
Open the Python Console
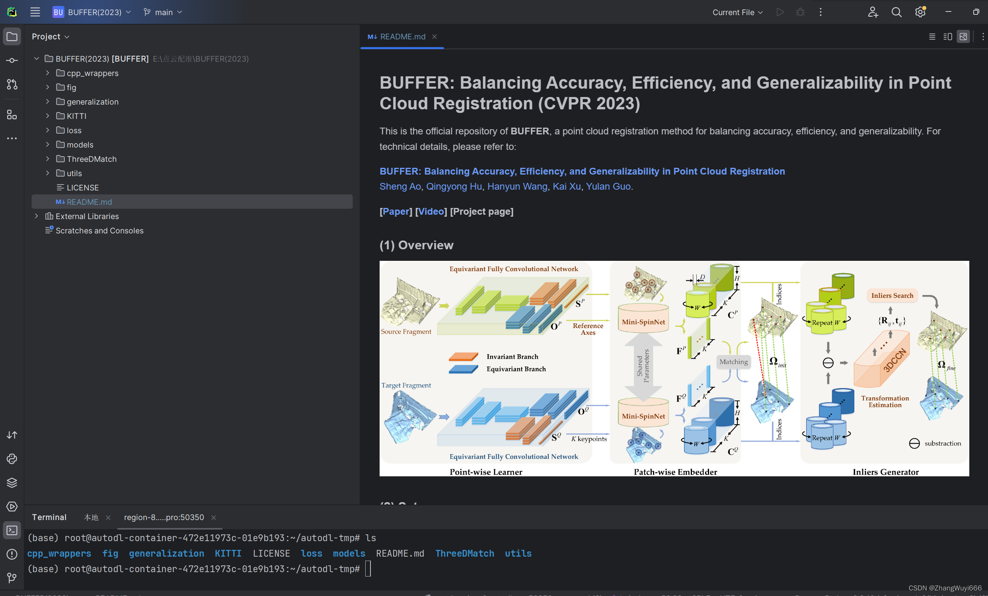pyautogui.click(x=12, y=459)
